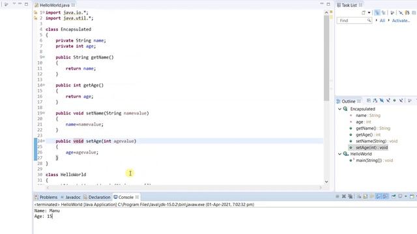
Task: Fold the import block at line 1
Action: (x=44, y=12)
